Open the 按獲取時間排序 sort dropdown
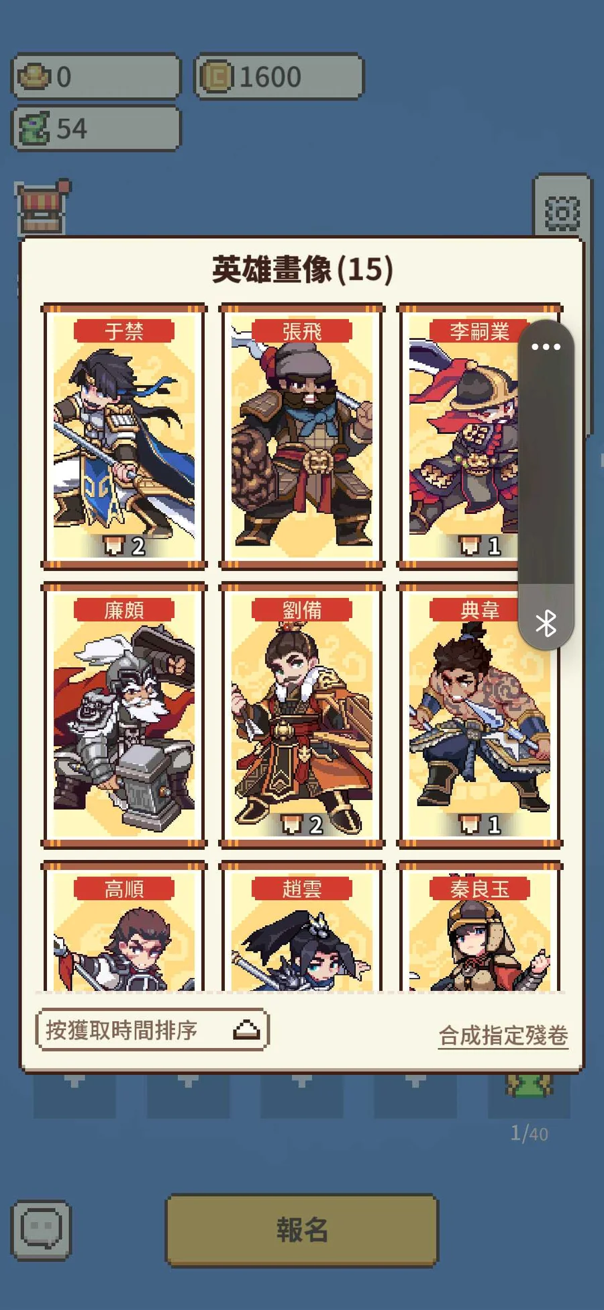This screenshot has width=604, height=1310. (152, 1030)
